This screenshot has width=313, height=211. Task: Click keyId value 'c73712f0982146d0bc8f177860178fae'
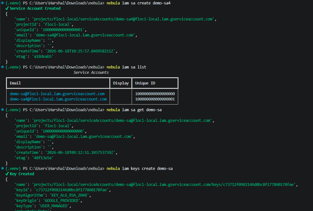click(71, 190)
